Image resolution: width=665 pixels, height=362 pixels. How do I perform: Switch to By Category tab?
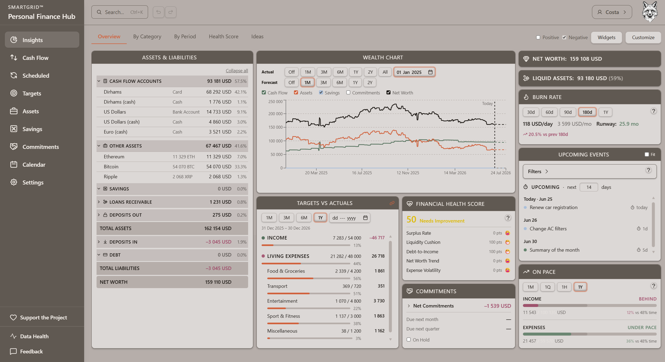(x=147, y=37)
